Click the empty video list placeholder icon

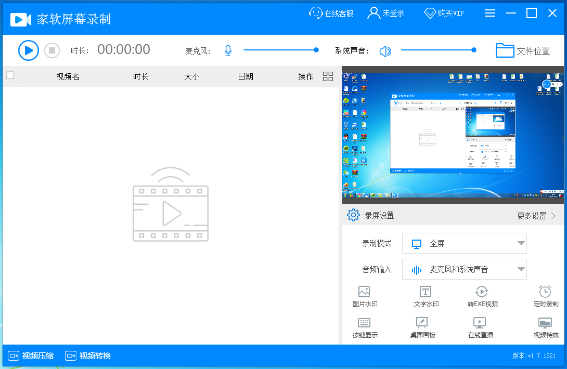pos(170,204)
